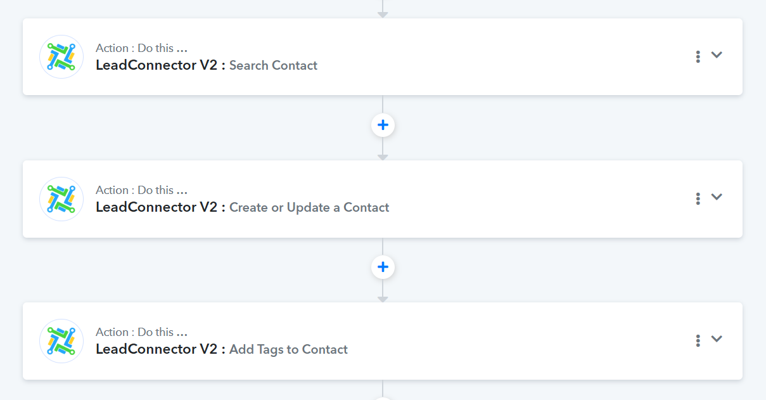Open three-dot menu for the Search Contact step

tap(698, 56)
